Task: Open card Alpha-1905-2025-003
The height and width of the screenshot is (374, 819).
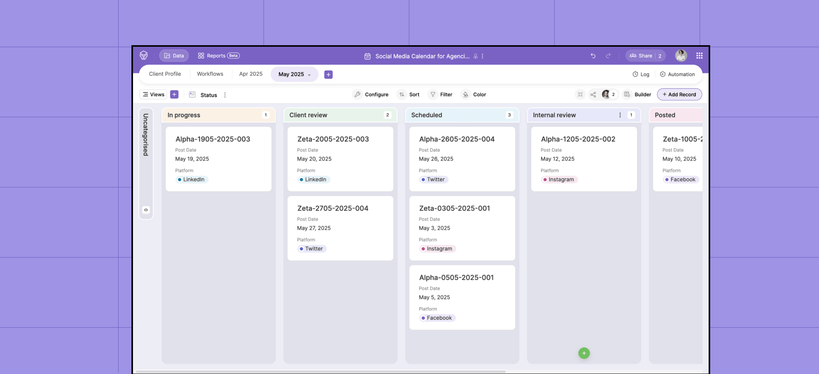Action: pos(218,159)
